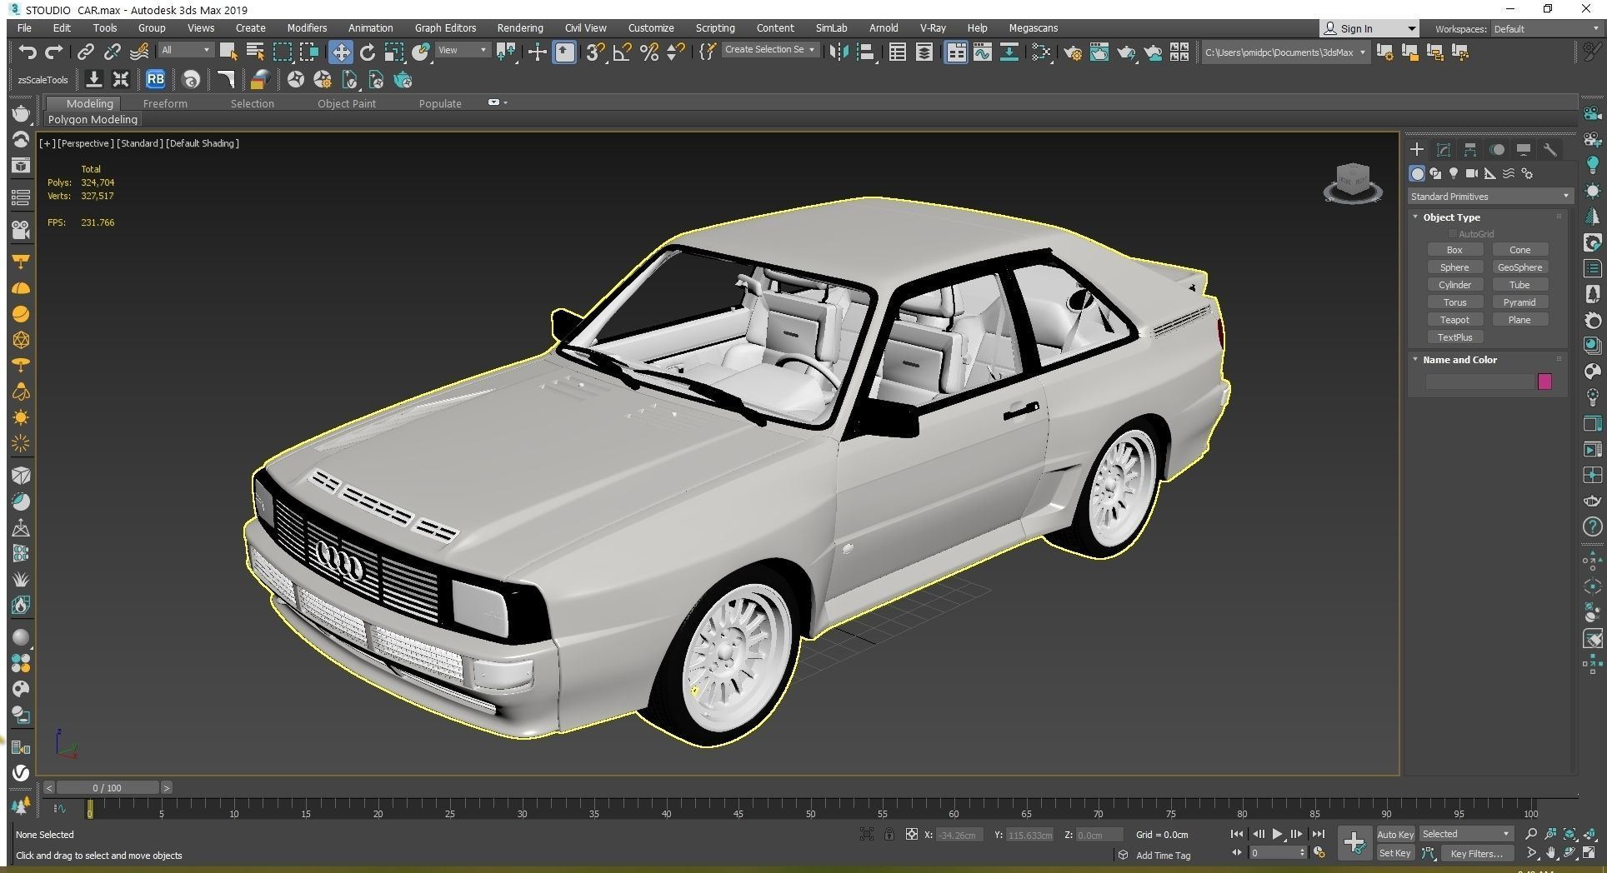Open Create Selection Set dropdown
Screen dimensions: 1607x873
coord(769,50)
